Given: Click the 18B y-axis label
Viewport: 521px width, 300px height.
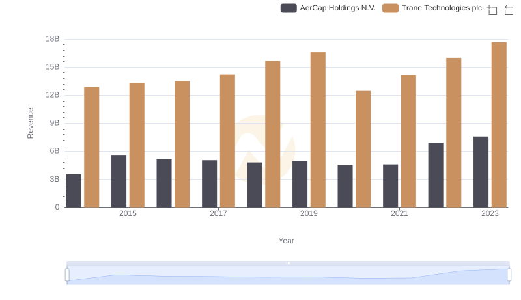Looking at the screenshot, I should click(x=53, y=39).
